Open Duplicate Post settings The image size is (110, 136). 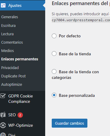[x=13, y=76]
